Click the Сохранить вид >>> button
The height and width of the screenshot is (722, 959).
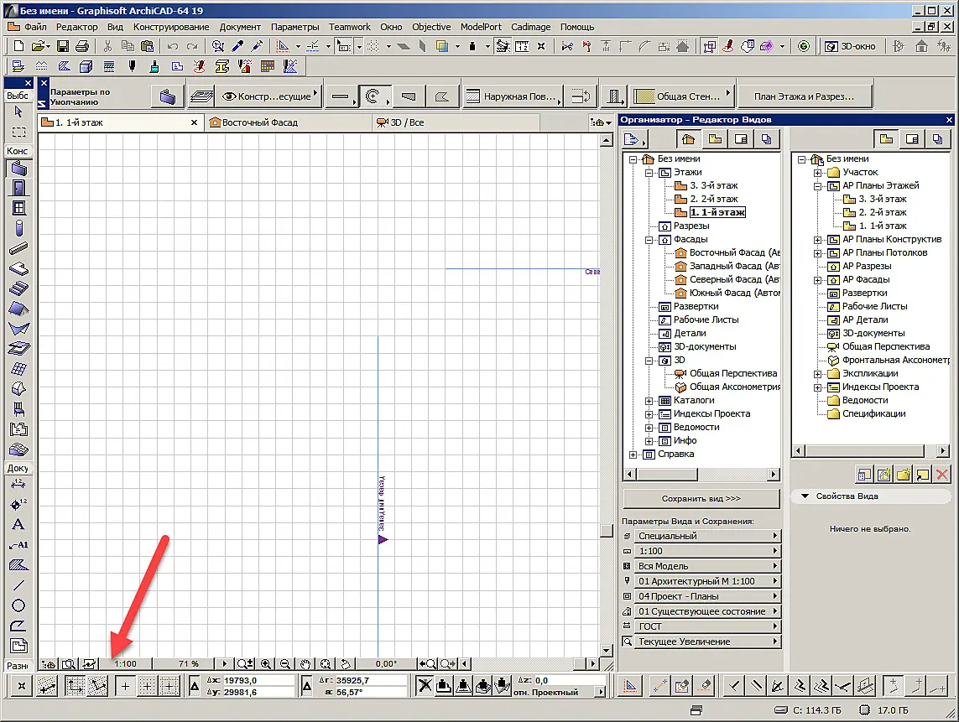pos(701,498)
